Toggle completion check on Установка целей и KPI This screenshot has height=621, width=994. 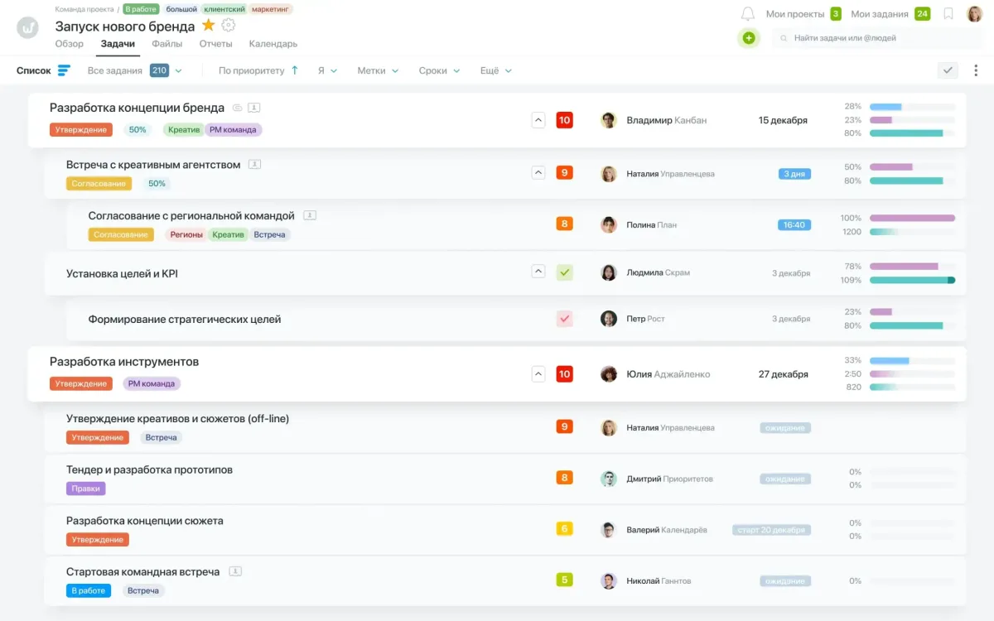(564, 271)
